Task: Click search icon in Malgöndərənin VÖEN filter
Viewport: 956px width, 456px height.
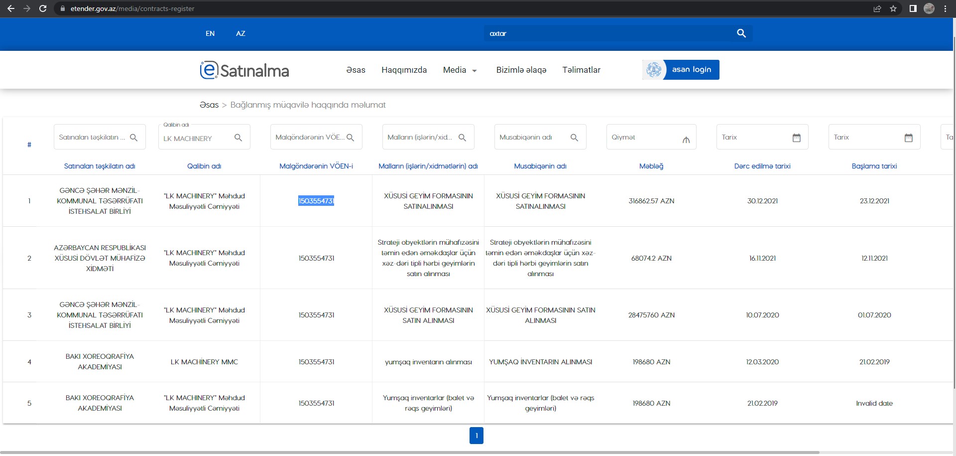Action: click(350, 138)
